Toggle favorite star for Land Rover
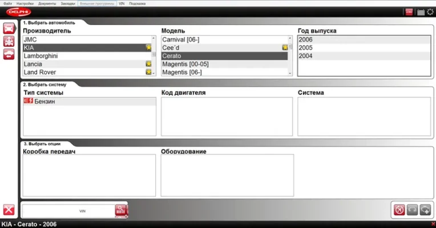 [149, 72]
